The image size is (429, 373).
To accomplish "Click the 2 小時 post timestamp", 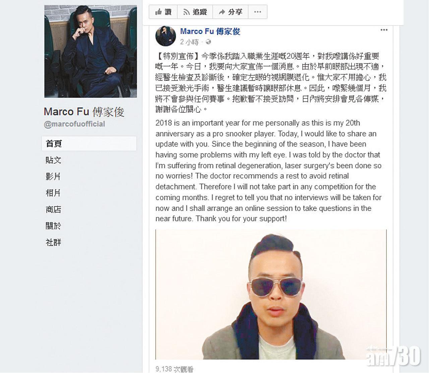I will (189, 42).
